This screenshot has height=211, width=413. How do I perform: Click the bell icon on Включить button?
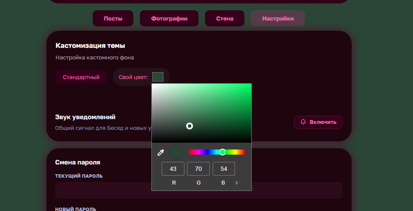[x=303, y=122]
